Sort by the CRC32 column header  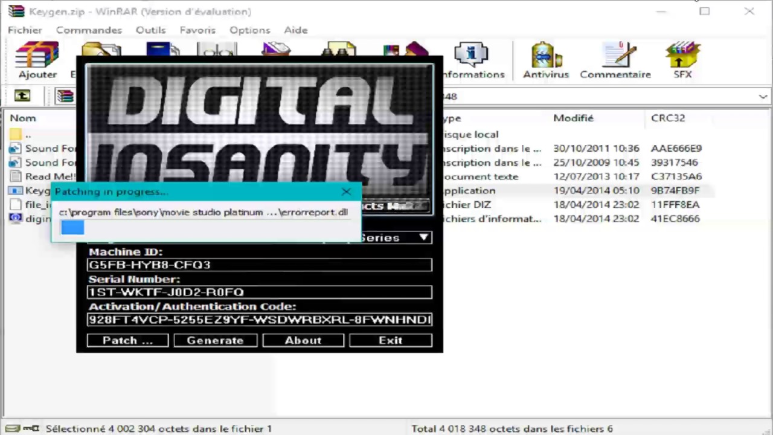point(668,118)
